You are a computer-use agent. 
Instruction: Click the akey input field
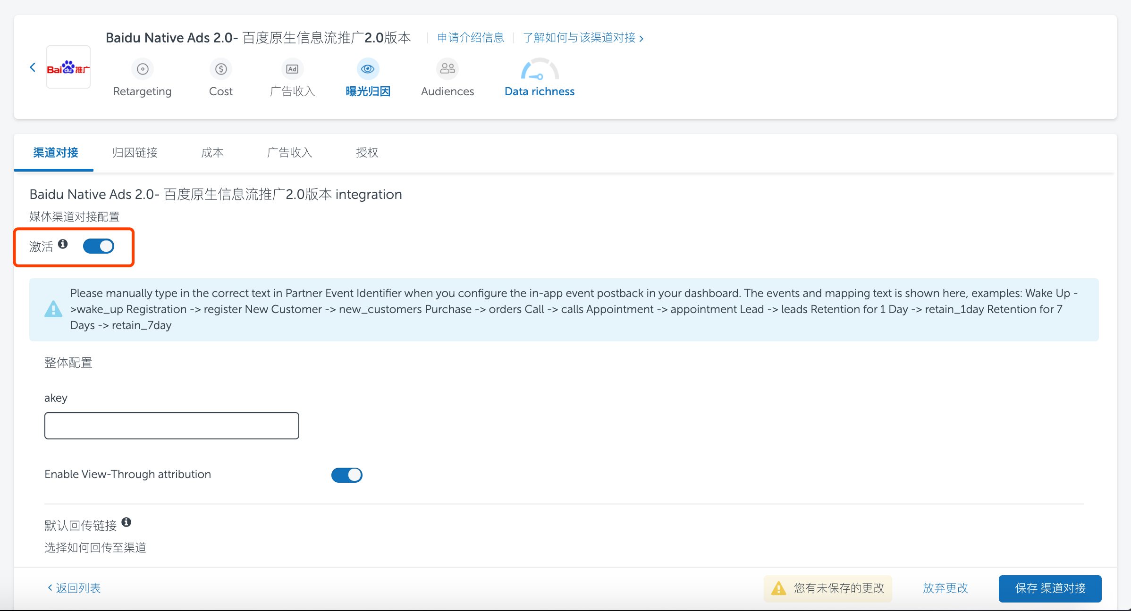click(172, 426)
